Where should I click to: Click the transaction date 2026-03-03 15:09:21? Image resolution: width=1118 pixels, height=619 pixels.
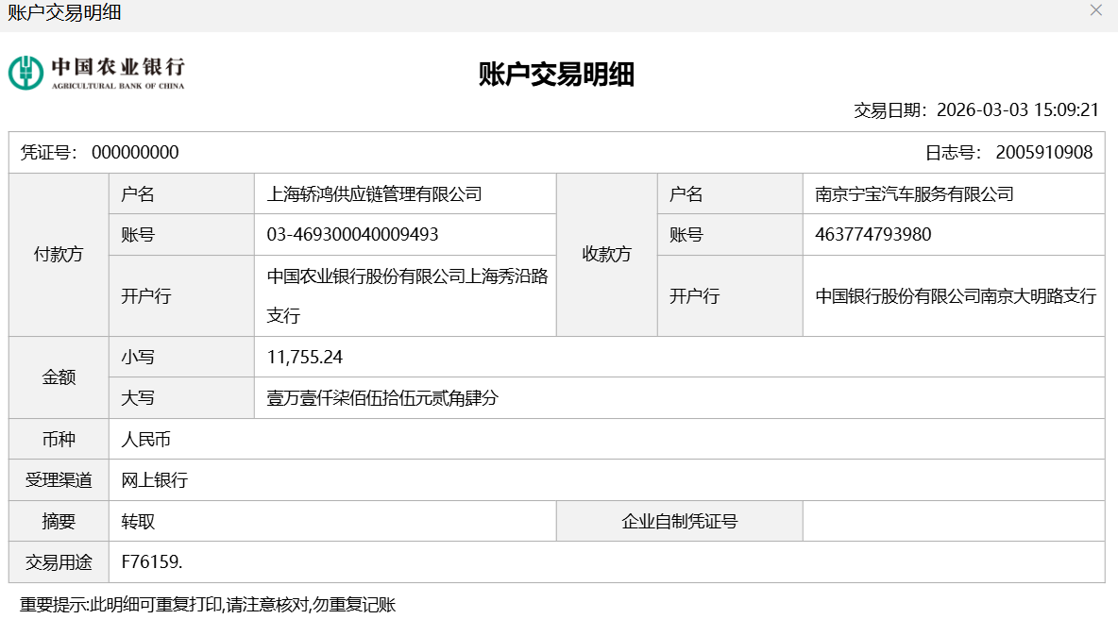coord(1017,109)
